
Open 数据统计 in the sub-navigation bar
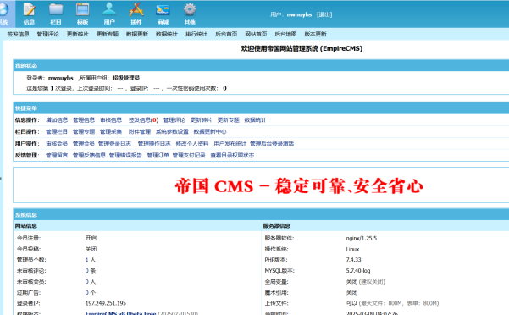167,34
